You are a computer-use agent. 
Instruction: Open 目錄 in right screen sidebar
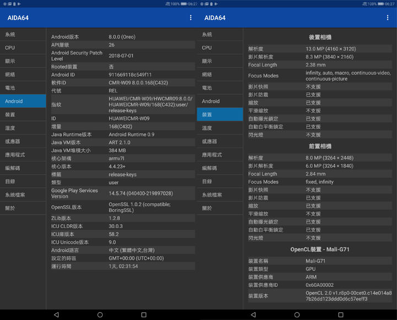pos(220,181)
